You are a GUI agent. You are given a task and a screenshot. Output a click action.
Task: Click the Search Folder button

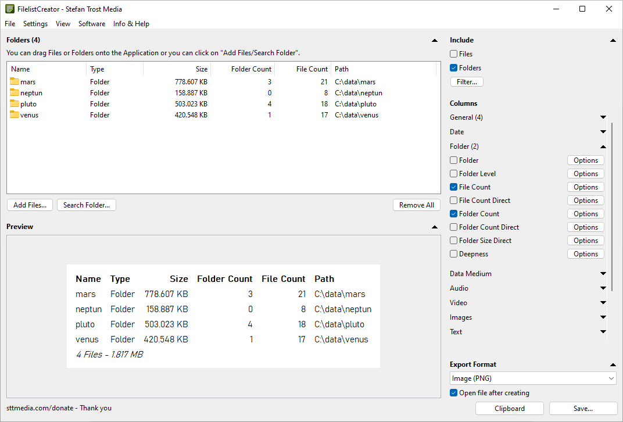click(x=86, y=205)
